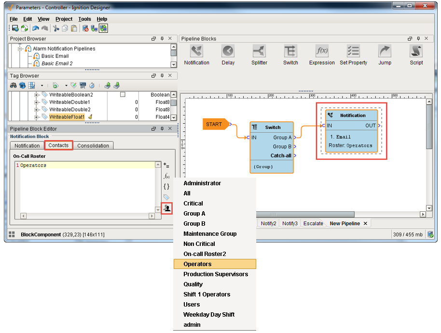The height and width of the screenshot is (333, 441).
Task: Click the edit tag pencil icon
Action: [x=74, y=85]
